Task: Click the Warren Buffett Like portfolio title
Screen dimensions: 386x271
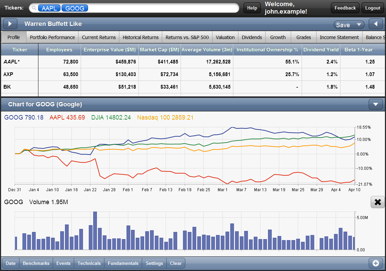Action: click(x=53, y=24)
